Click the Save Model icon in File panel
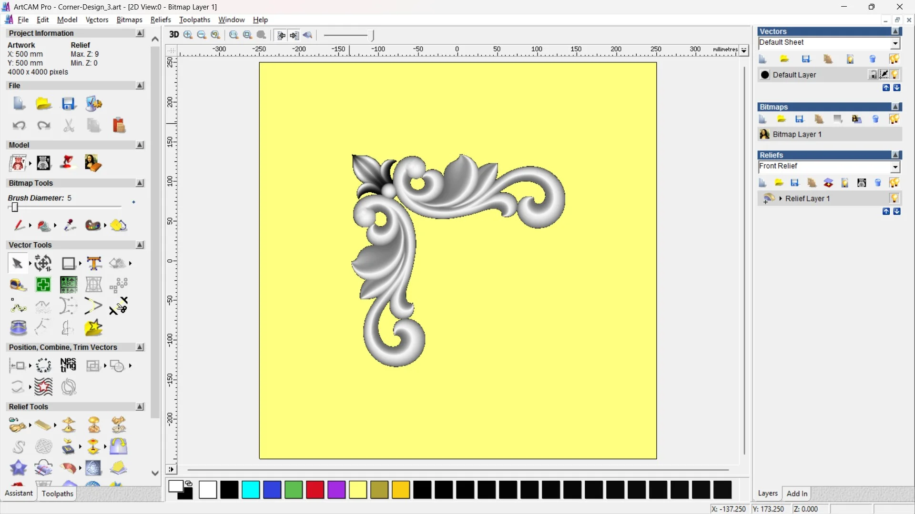Viewport: 915px width, 514px height. coord(69,103)
